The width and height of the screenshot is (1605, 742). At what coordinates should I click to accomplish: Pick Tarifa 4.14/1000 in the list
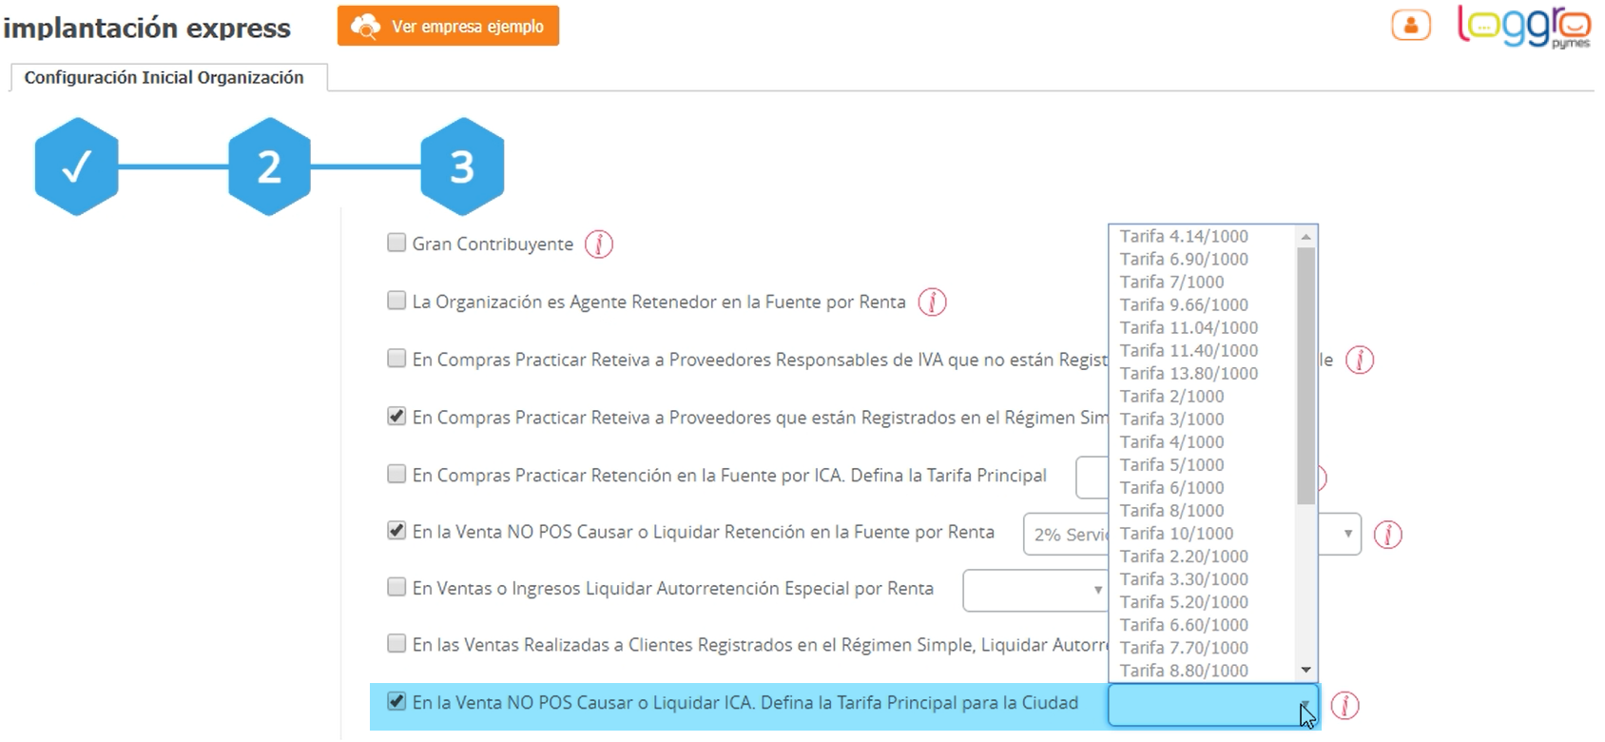pyautogui.click(x=1184, y=236)
